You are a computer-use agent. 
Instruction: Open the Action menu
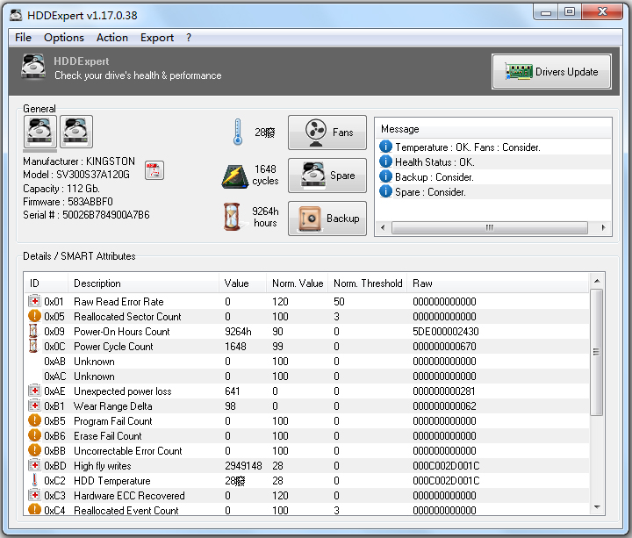tap(112, 38)
